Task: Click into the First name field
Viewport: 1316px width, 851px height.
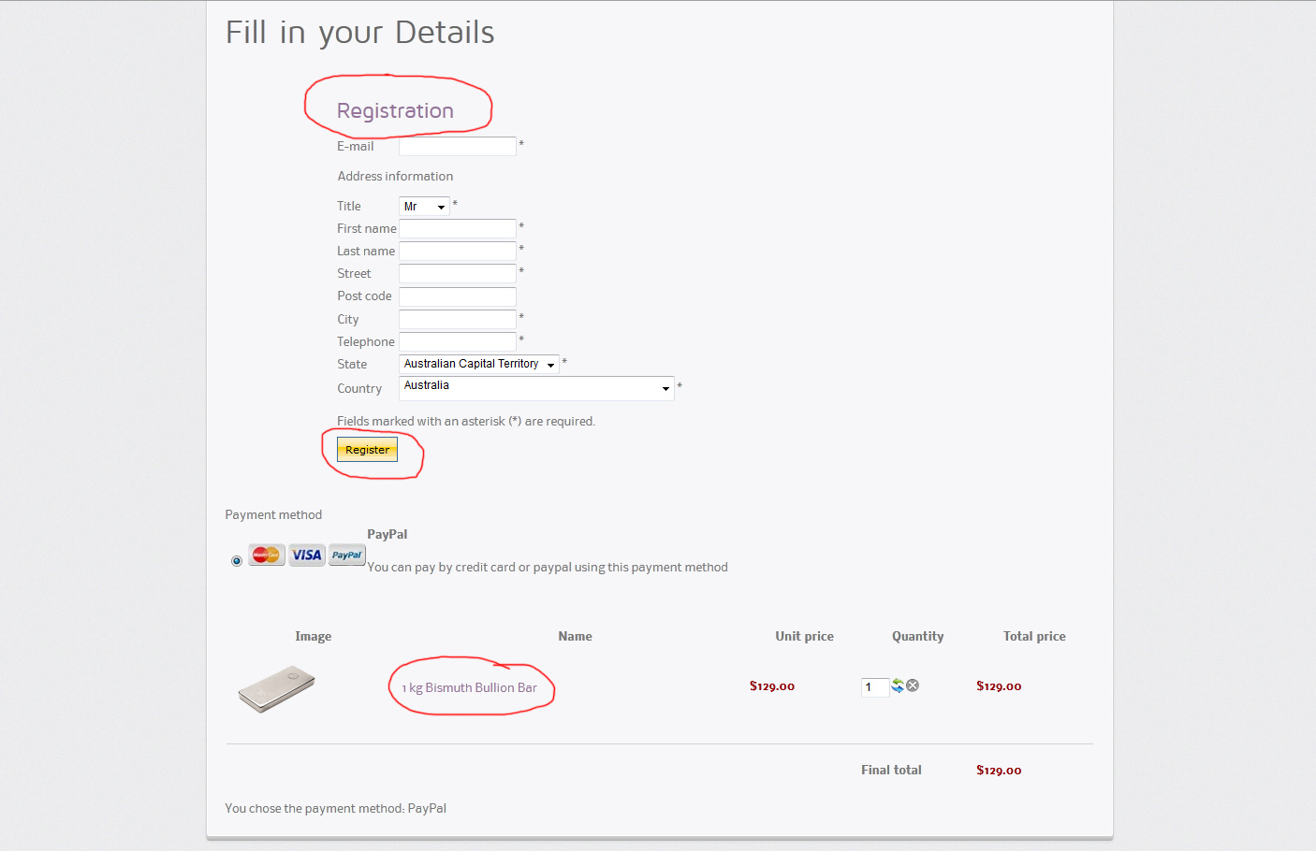Action: (458, 228)
